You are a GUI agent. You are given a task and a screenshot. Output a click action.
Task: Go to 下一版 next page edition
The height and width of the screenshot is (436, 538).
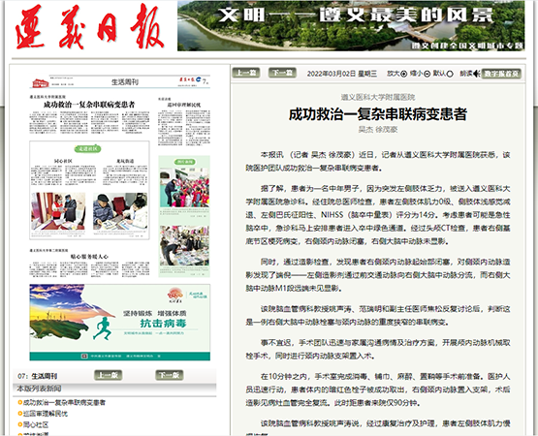[169, 375]
